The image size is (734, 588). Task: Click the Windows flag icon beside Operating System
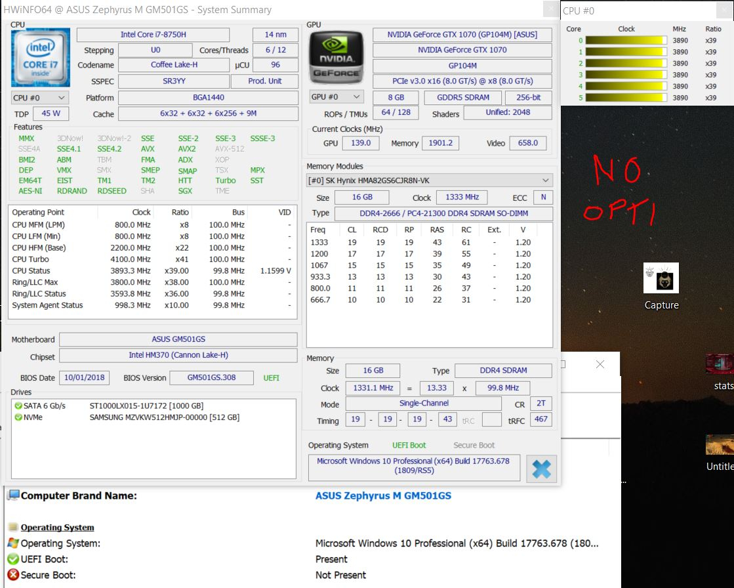point(13,543)
